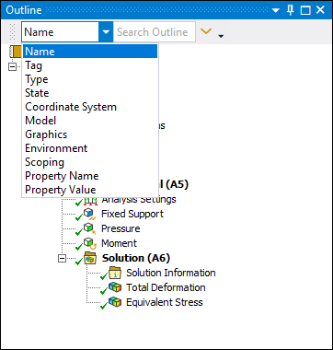The image size is (333, 350).
Task: Click the Analysis Settings icon
Action: [x=90, y=202]
